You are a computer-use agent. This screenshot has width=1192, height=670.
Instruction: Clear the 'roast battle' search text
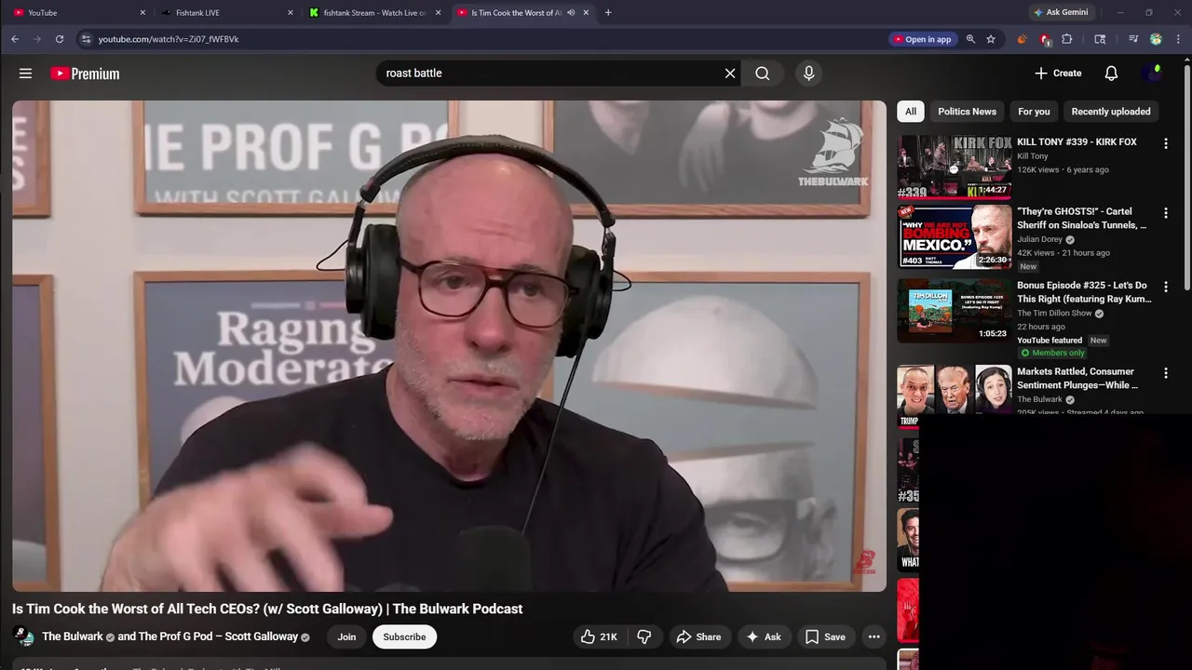[x=730, y=74]
